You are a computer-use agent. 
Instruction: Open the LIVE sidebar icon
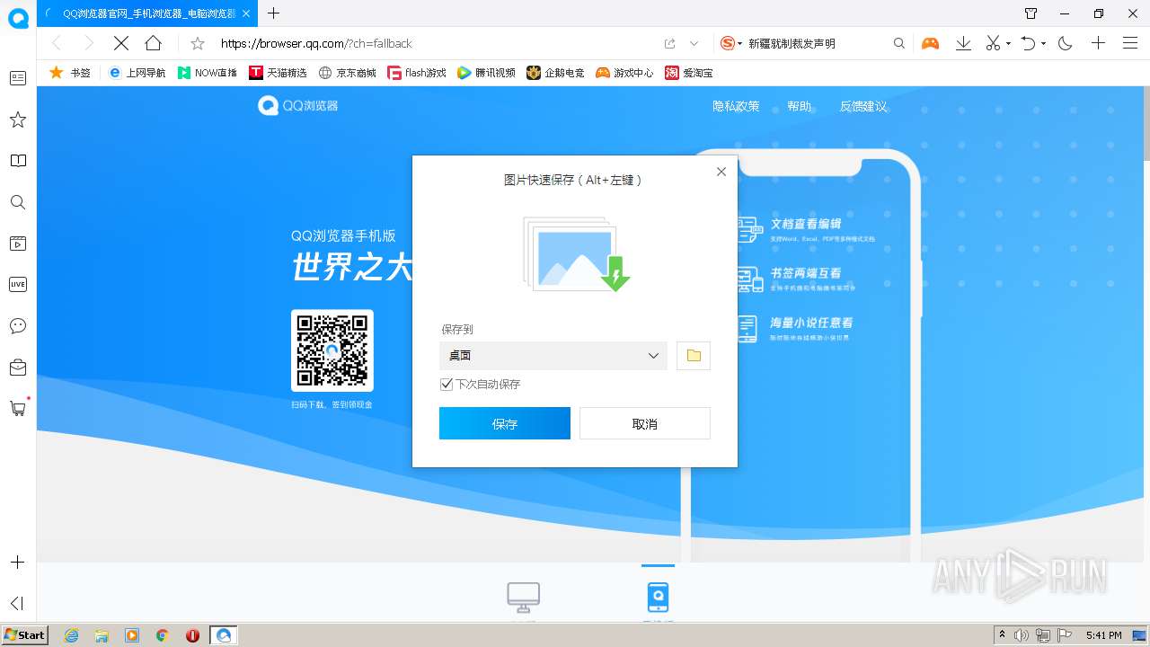pos(18,284)
